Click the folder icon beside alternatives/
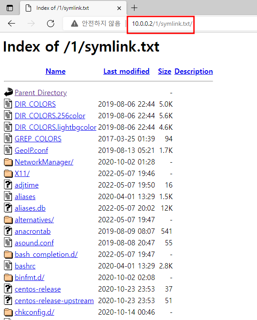257x320 pixels. click(8, 220)
